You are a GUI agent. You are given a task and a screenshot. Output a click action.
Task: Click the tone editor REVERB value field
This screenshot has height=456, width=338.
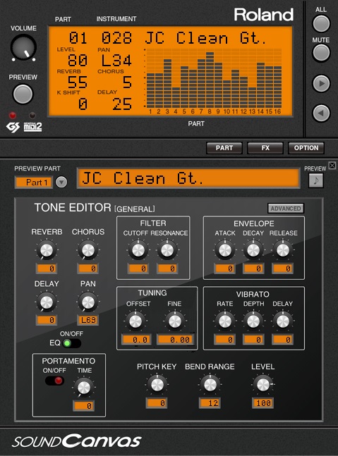coord(47,269)
